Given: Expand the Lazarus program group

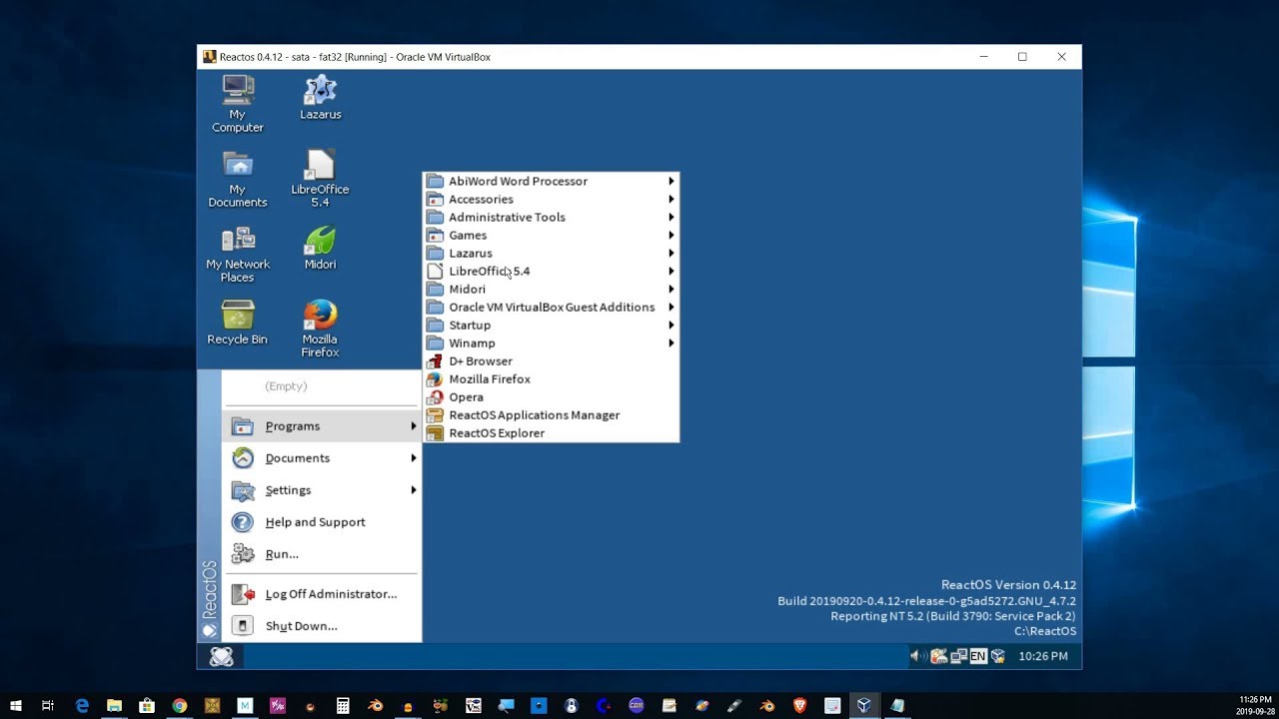Looking at the screenshot, I should 551,254.
